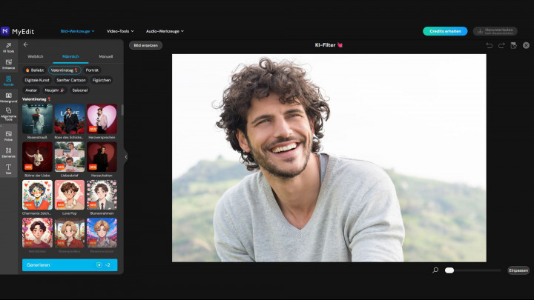Switch to the Weiblich tab
This screenshot has width=534, height=300.
(36, 56)
